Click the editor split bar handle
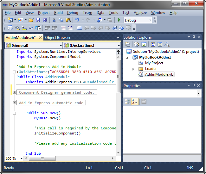Screen dimensions: 206x174 point(118,52)
